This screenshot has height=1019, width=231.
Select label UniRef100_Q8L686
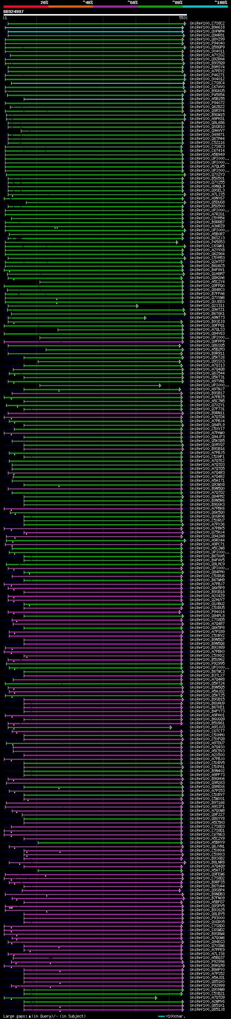coord(207,123)
